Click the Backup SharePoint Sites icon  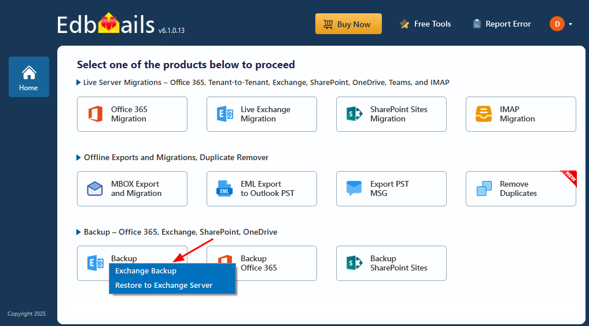354,263
